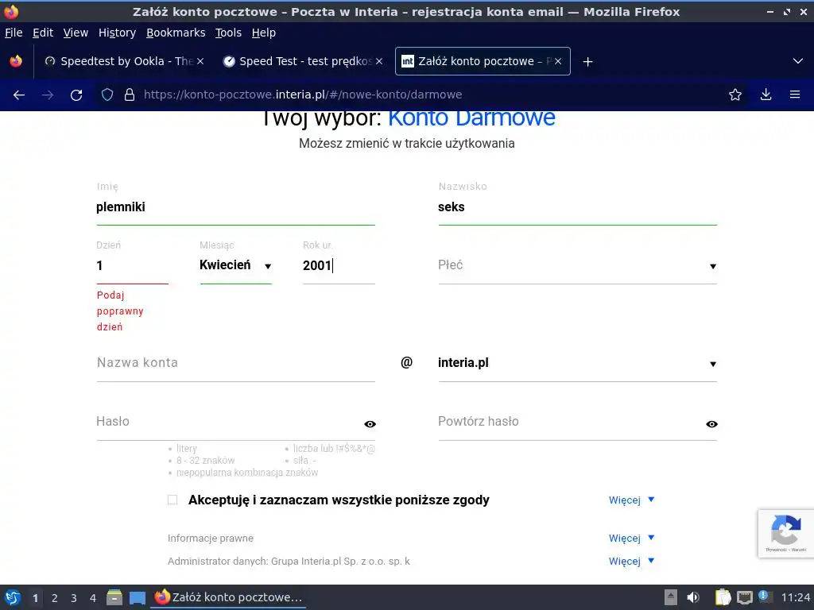Check Akceptuję i zaznaczam wszystkie zgody checkbox
This screenshot has width=814, height=610.
[172, 500]
